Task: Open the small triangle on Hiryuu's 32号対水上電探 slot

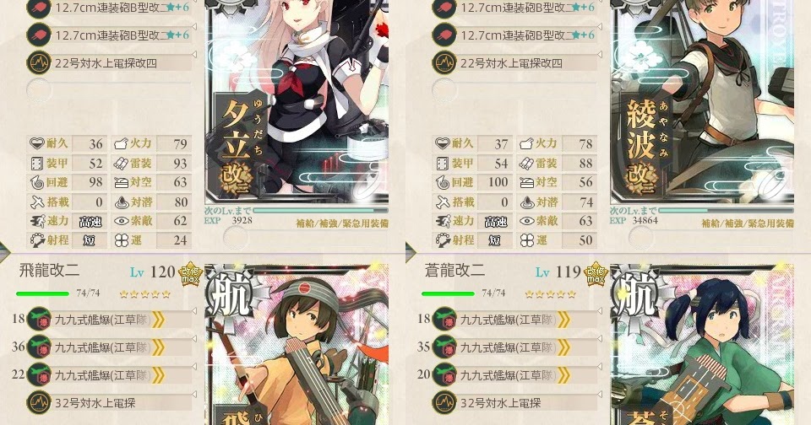Action: pos(194,394)
